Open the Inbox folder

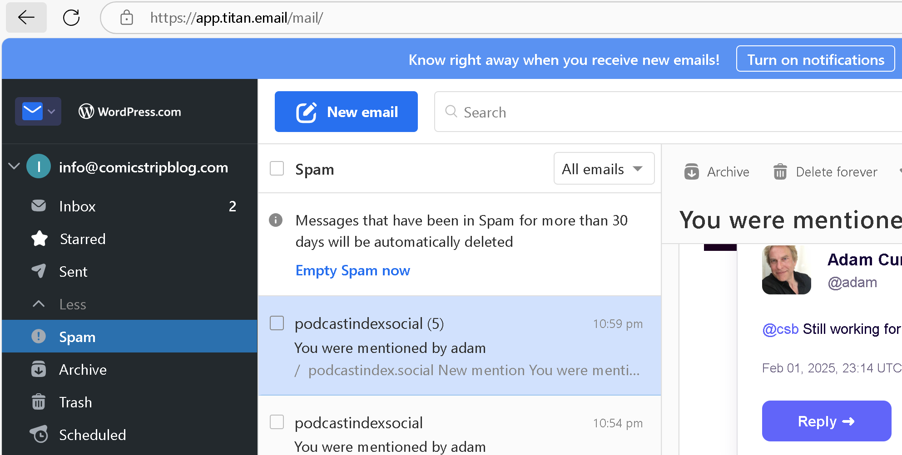77,206
